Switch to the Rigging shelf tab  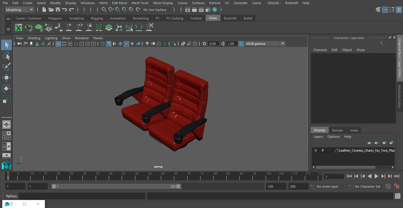(x=97, y=18)
